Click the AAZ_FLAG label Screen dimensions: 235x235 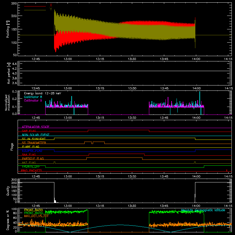pyautogui.click(x=29, y=162)
